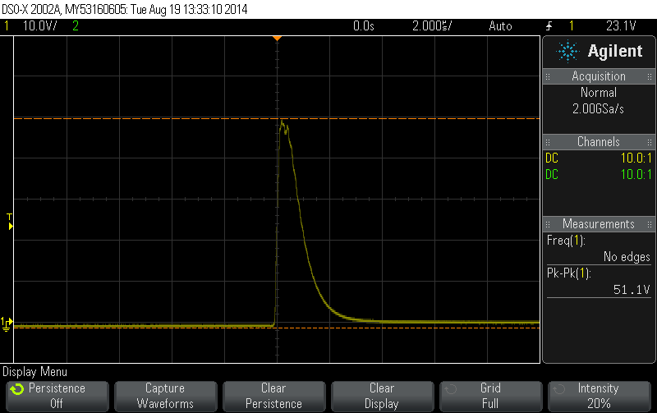Click the Agilent logo starburst icon

click(567, 52)
